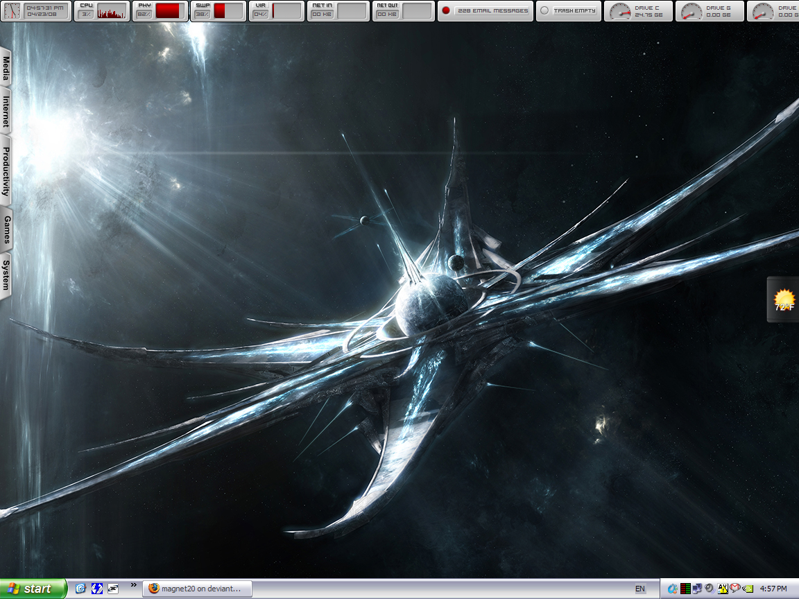The width and height of the screenshot is (799, 599).
Task: Click the first system tray icon beside EN
Action: tap(673, 589)
